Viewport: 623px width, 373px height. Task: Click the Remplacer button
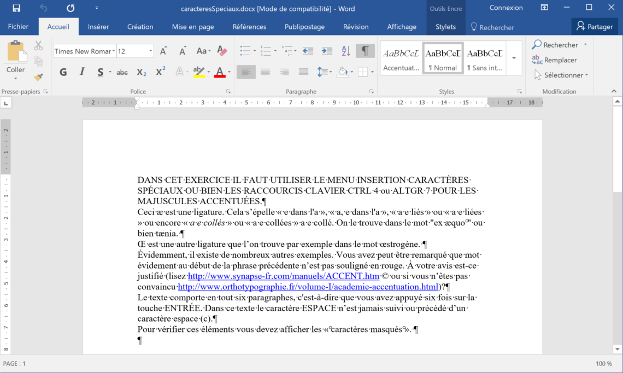554,60
